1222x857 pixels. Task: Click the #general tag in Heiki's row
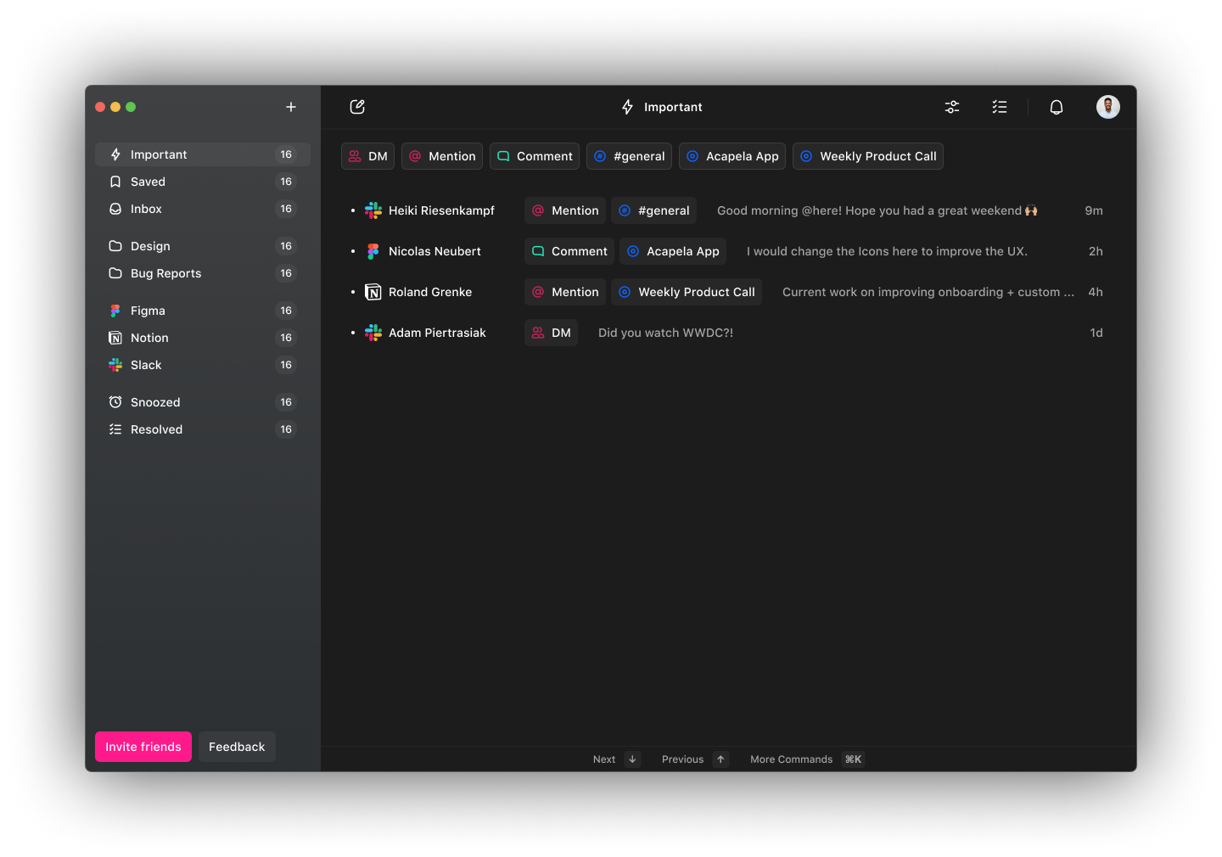pyautogui.click(x=653, y=210)
